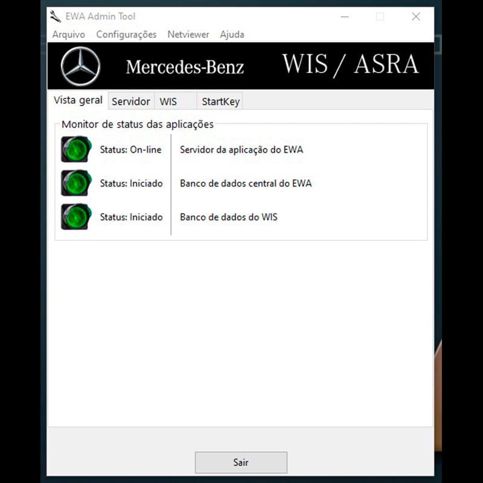Close the EWA Admin Tool window
This screenshot has width=483, height=483.
(416, 17)
